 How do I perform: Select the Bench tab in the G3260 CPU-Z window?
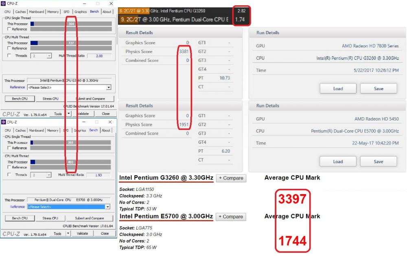(94, 11)
